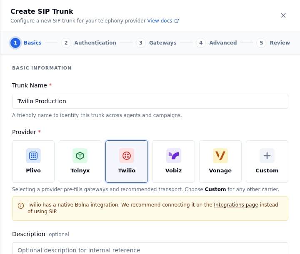Select the Telnyx provider card
Screen dimensions: 300x254
80,162
